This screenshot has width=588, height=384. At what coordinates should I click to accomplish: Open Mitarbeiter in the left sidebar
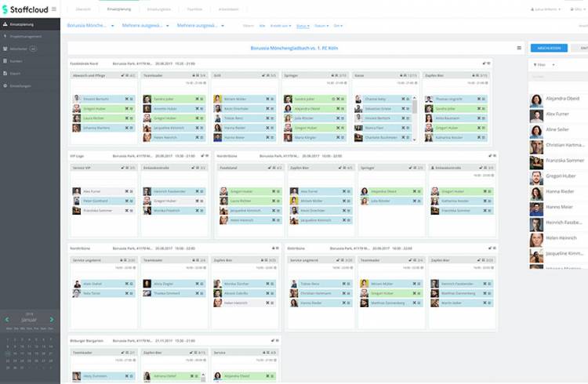point(30,49)
